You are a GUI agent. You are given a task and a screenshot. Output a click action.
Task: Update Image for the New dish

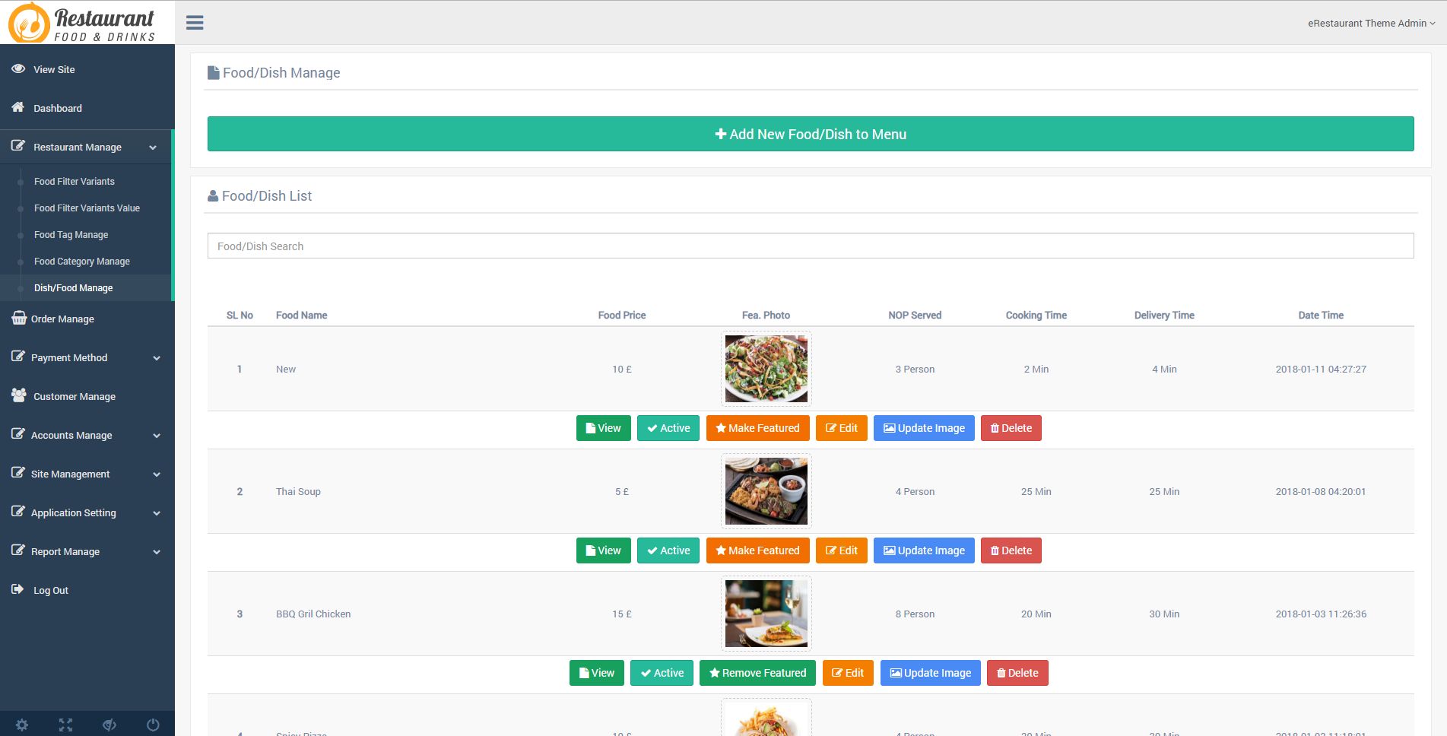click(924, 428)
